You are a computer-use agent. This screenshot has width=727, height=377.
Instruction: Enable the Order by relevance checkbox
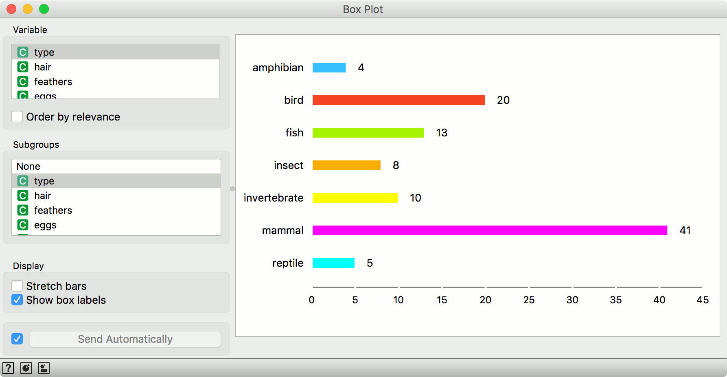point(18,117)
